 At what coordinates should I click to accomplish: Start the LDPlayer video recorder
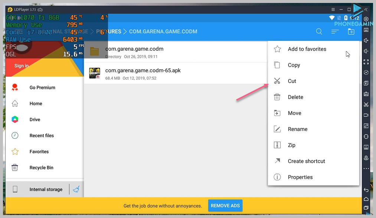pos(366,115)
